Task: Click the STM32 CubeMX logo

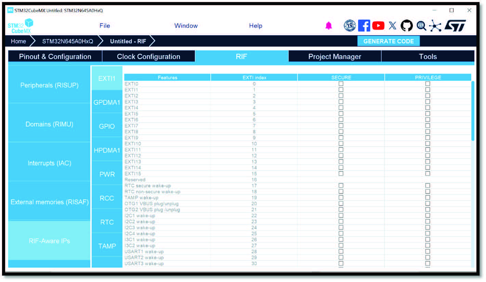Action: point(21,26)
